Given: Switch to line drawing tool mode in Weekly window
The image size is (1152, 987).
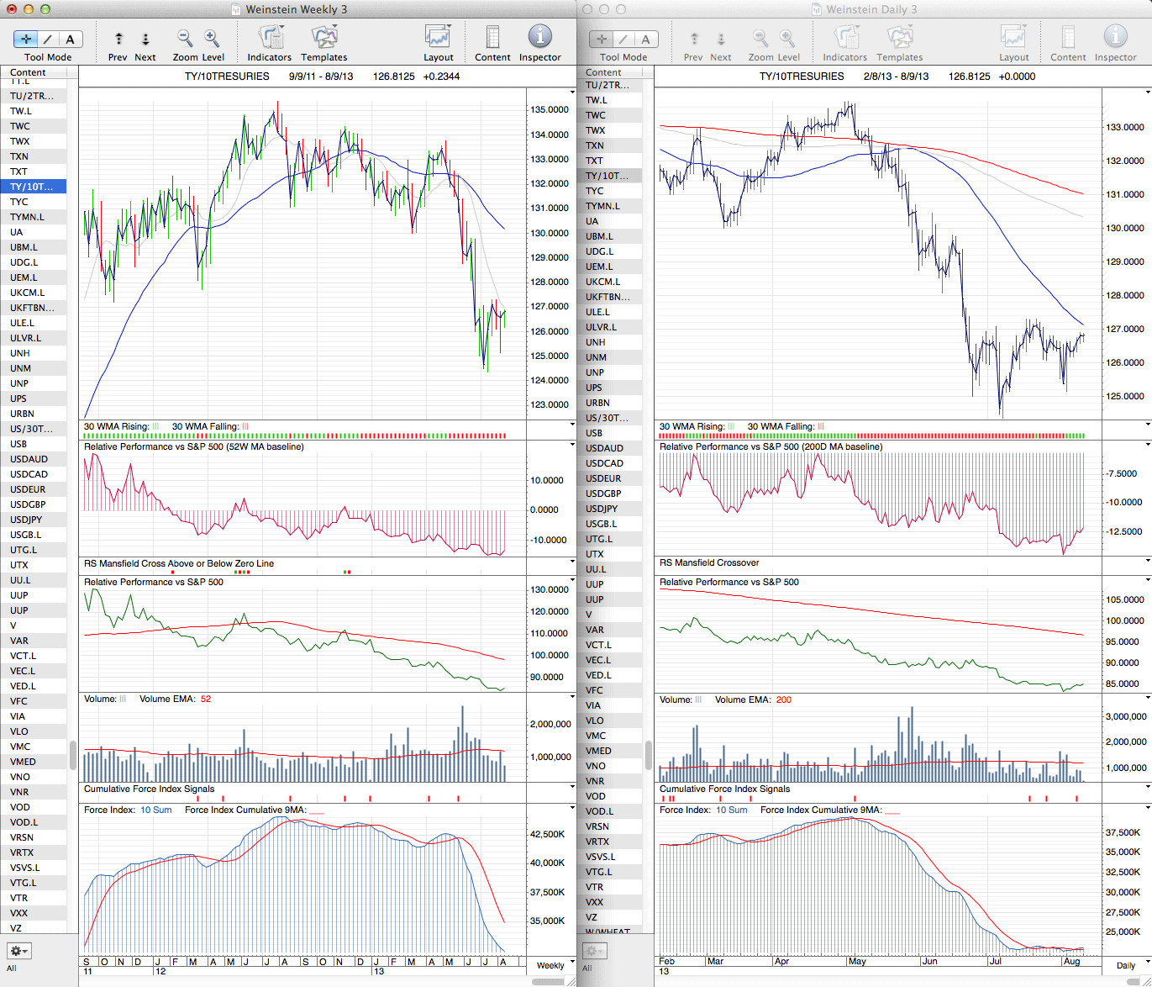Looking at the screenshot, I should pos(48,39).
